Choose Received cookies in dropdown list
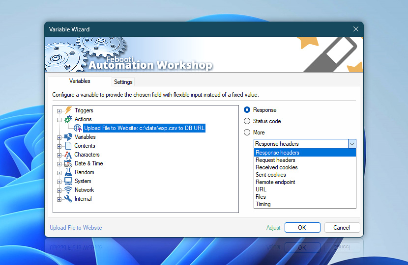This screenshot has width=408, height=265. click(x=305, y=167)
